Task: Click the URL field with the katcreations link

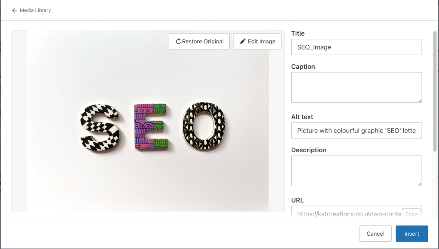Action: click(x=346, y=213)
